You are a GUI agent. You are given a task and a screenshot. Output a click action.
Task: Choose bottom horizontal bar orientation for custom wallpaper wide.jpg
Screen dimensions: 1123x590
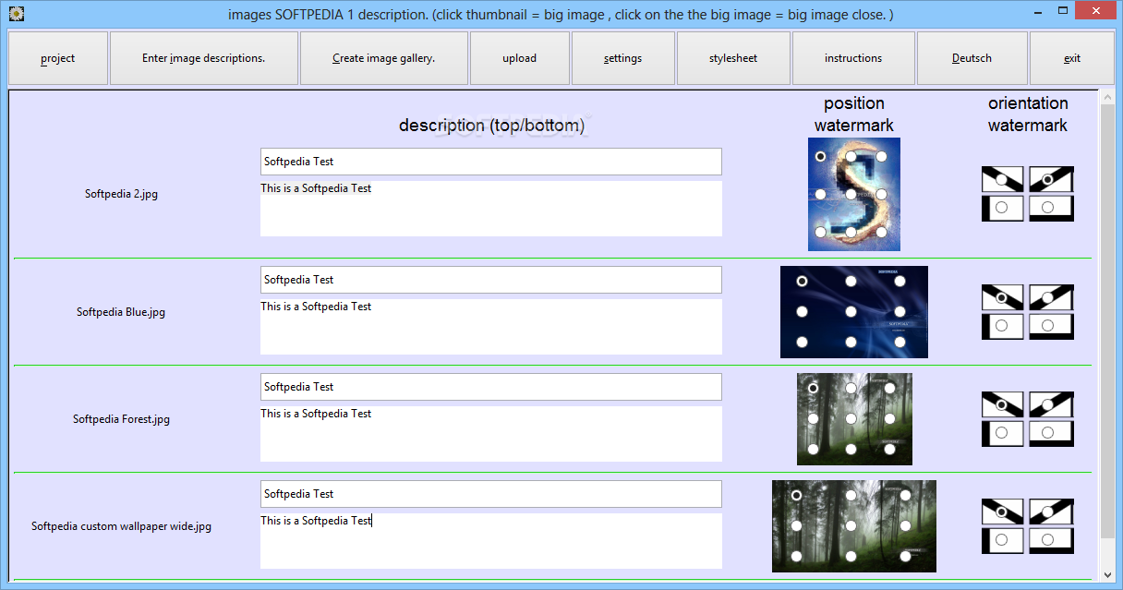pos(1047,540)
